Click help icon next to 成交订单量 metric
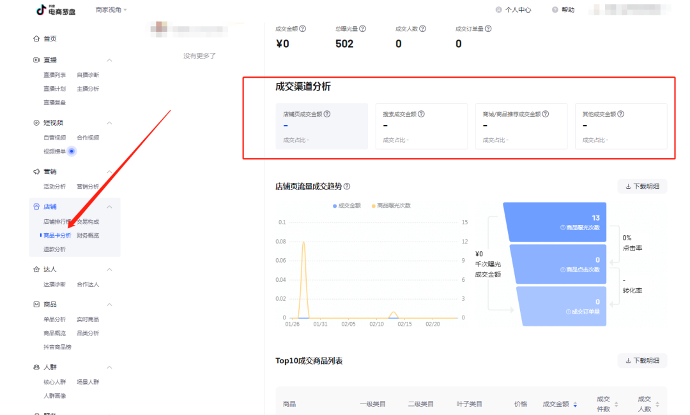 click(488, 29)
